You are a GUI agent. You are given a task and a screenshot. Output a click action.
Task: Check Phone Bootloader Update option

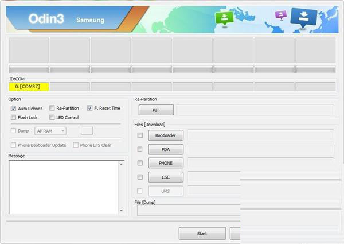(13, 145)
